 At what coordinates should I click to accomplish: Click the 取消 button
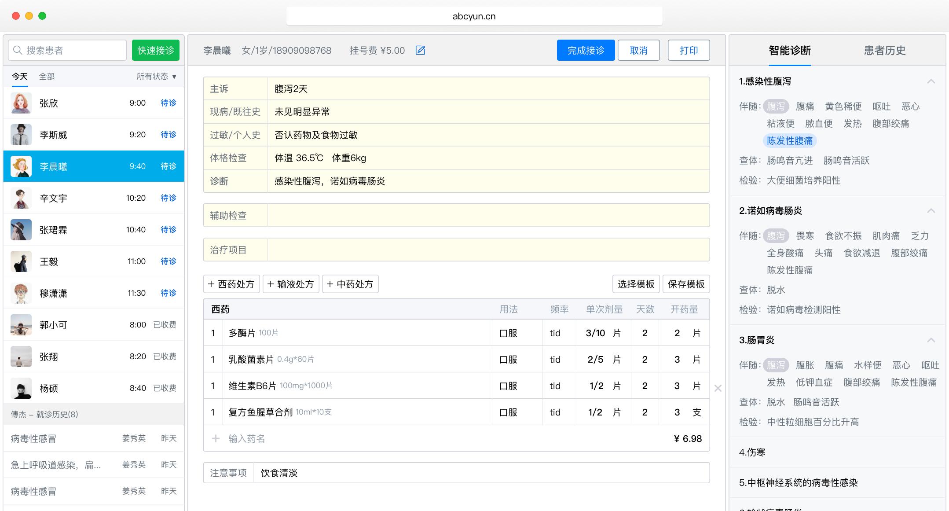coord(638,50)
